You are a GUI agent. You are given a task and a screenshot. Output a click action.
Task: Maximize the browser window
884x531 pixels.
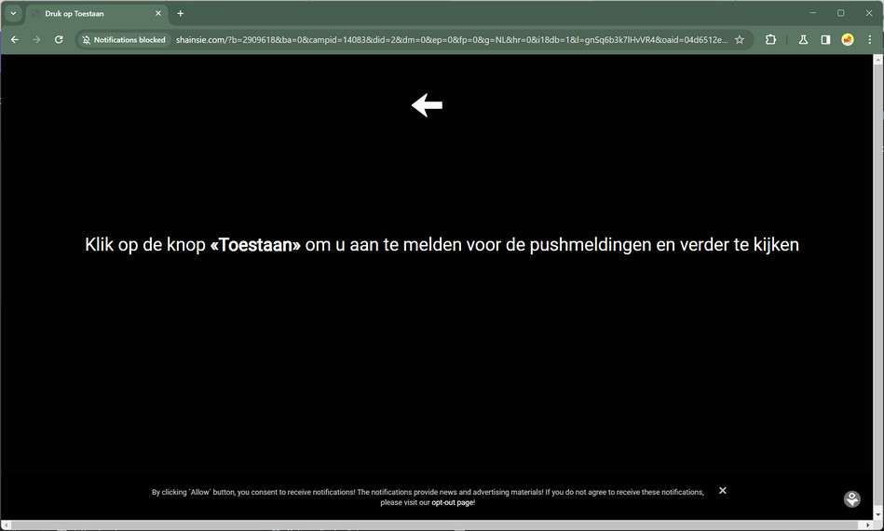(840, 12)
